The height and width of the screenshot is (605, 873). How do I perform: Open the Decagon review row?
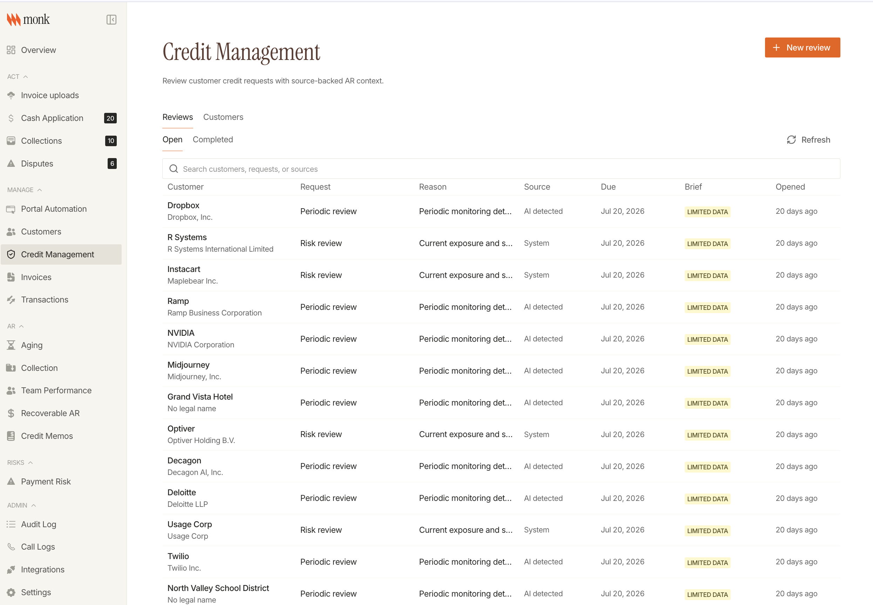click(501, 466)
